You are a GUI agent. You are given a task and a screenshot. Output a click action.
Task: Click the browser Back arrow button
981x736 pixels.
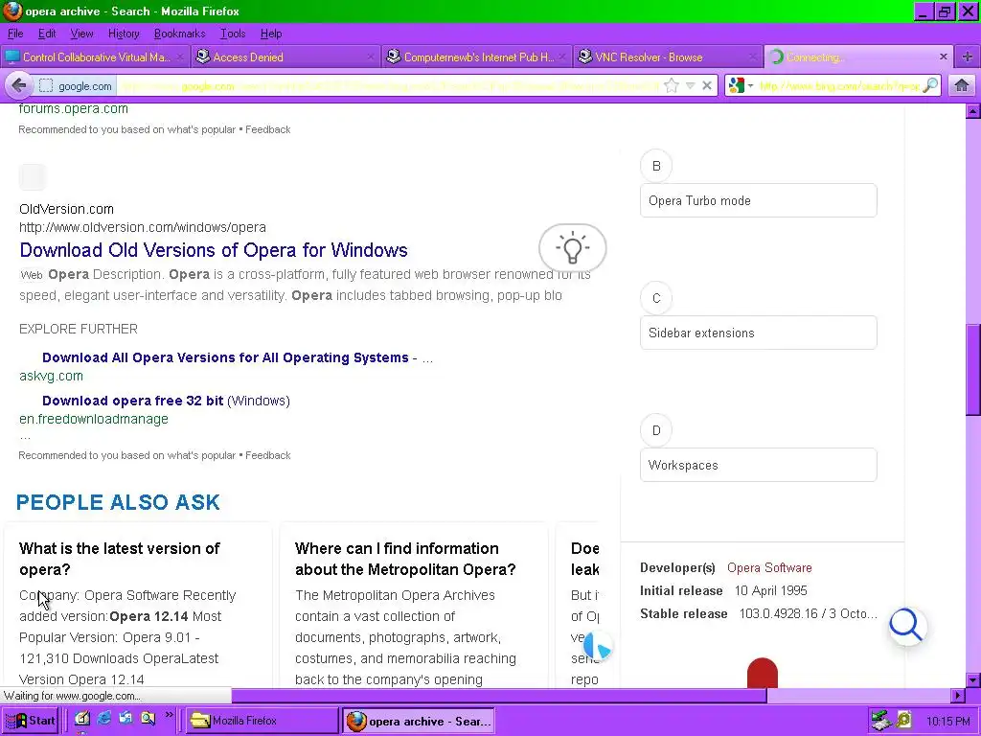click(18, 85)
